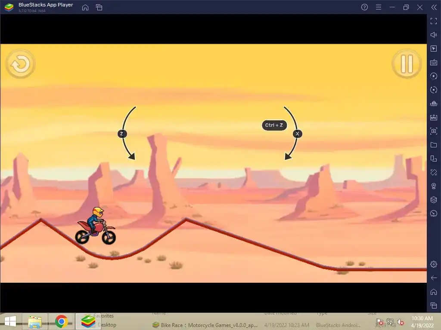The height and width of the screenshot is (330, 441).
Task: Click the X key overlay for lean forward
Action: coord(297,134)
